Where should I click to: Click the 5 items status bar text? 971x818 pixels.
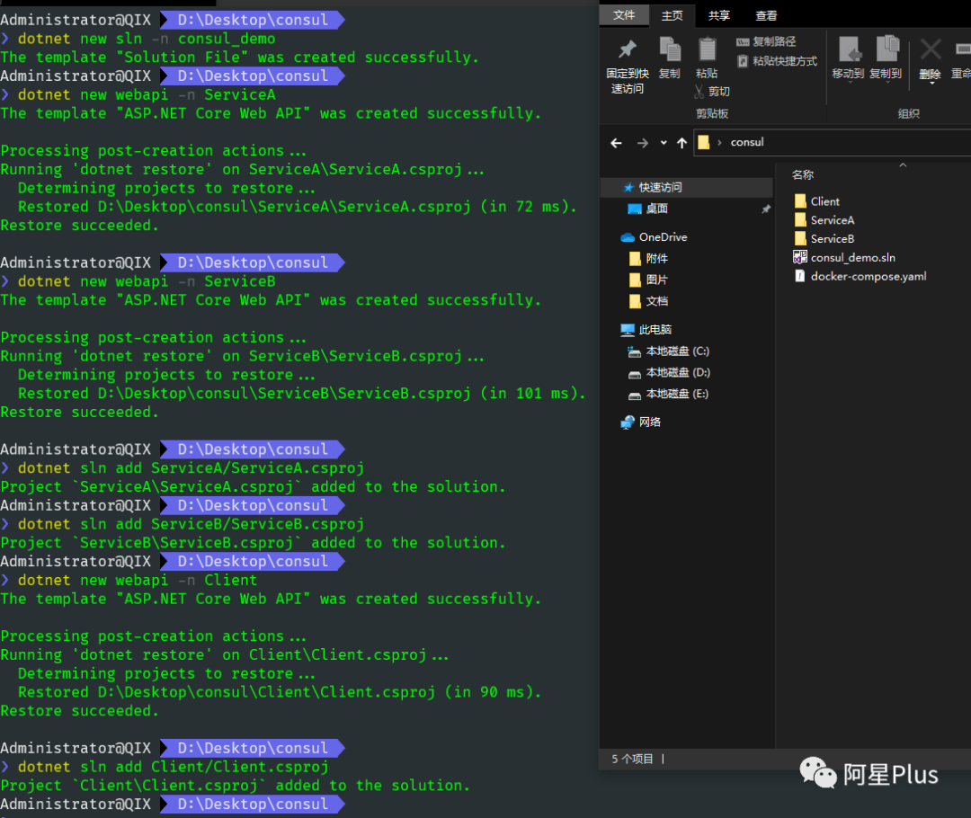(x=632, y=760)
